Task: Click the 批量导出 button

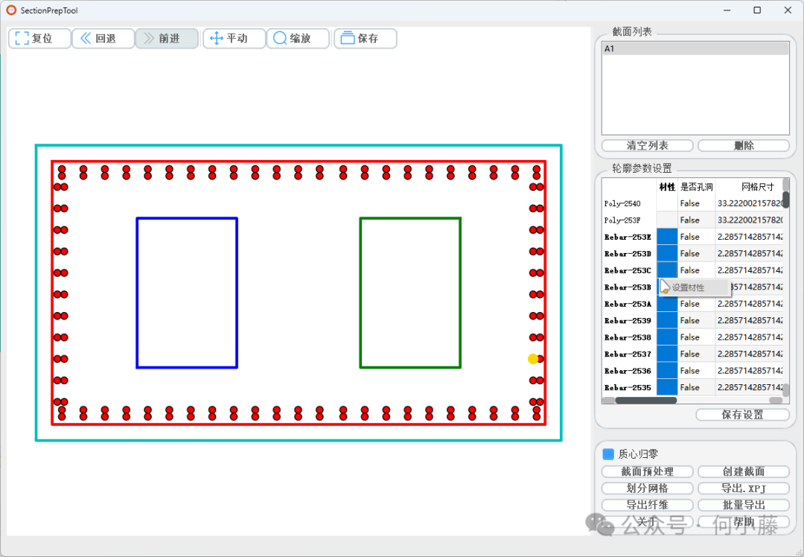Action: pos(744,505)
